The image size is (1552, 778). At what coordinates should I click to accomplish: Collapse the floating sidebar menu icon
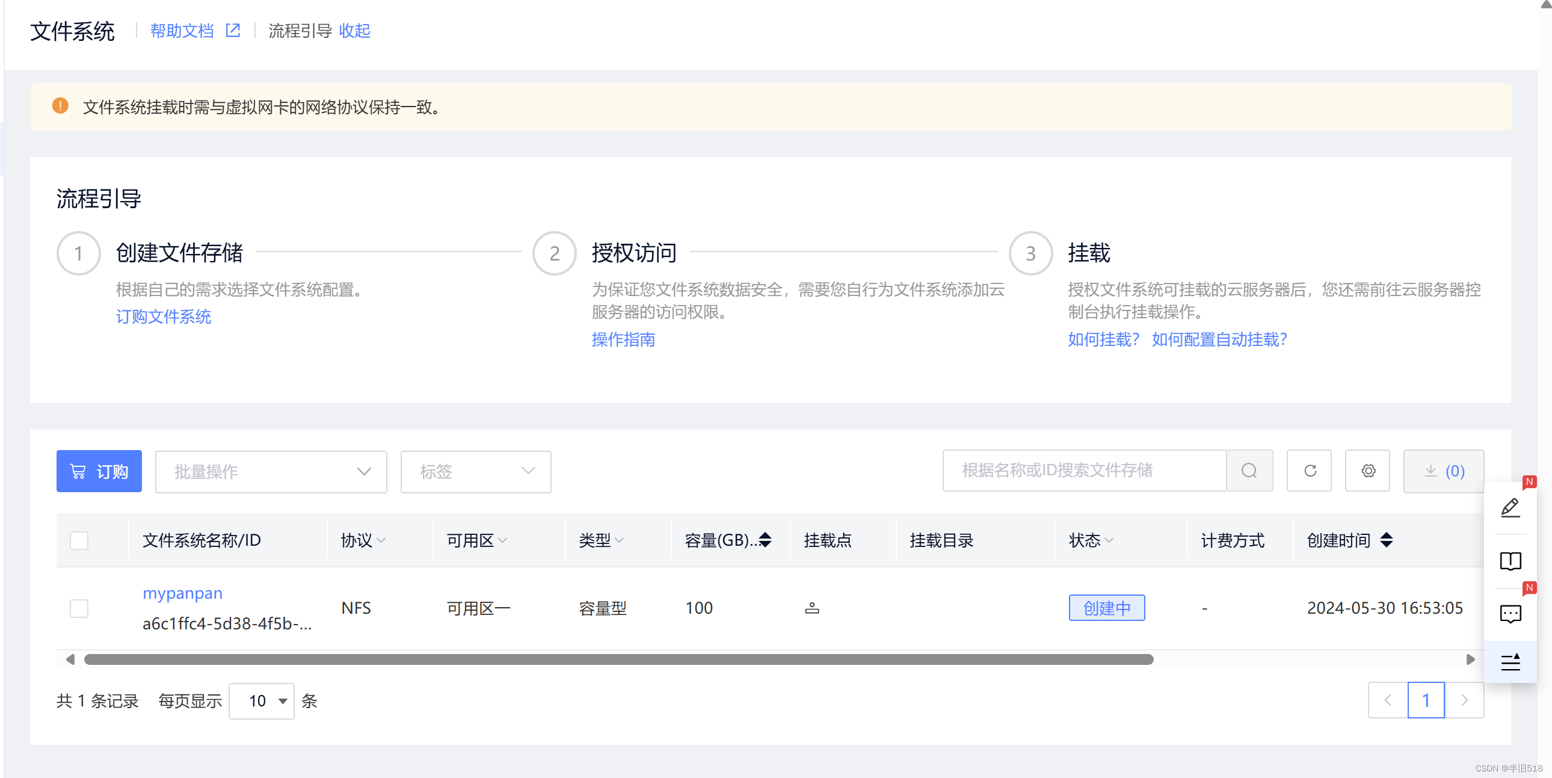1510,662
